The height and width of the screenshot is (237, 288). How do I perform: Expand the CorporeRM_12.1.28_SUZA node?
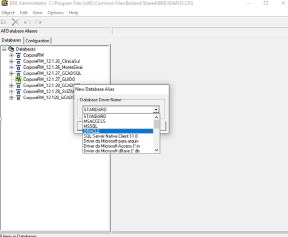coord(11,92)
